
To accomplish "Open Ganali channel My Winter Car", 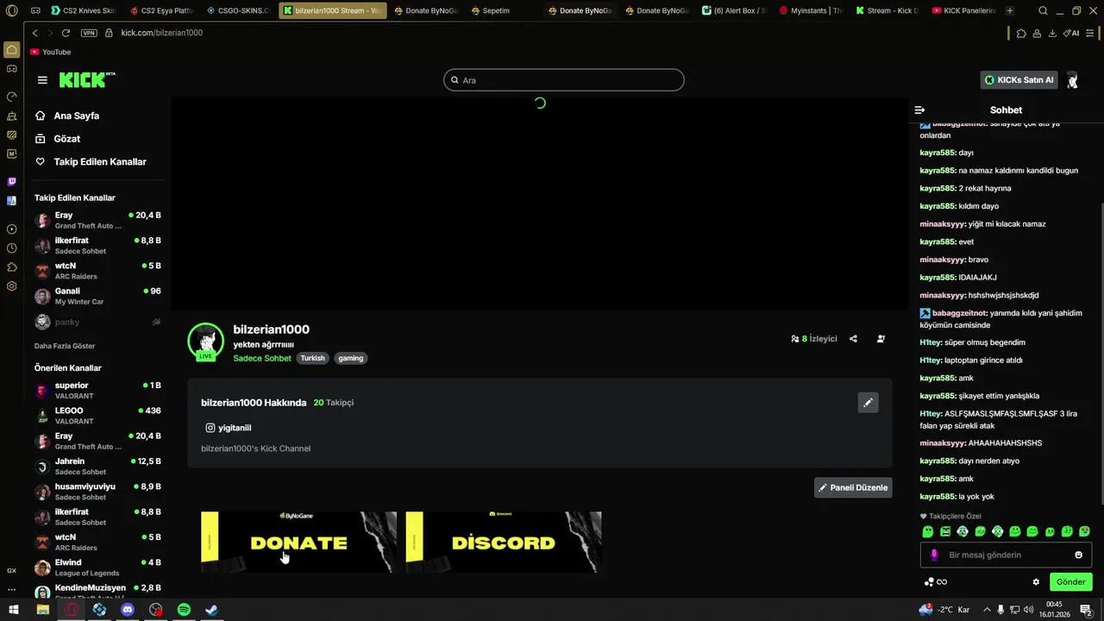I will [x=97, y=296].
